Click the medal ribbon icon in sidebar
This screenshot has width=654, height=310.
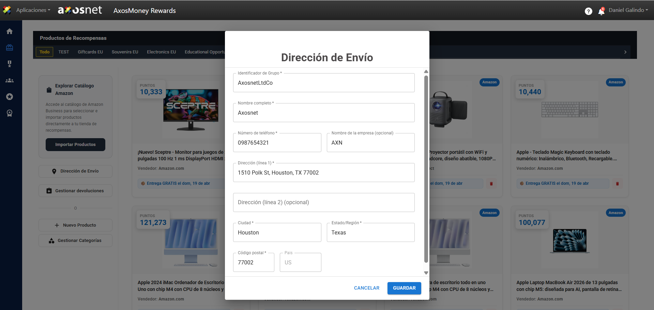[10, 113]
